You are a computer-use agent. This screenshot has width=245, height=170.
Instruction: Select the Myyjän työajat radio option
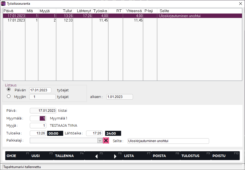click(9, 96)
